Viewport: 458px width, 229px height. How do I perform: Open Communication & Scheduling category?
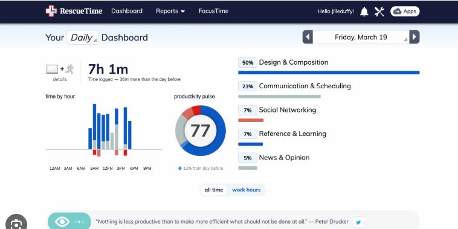(305, 86)
